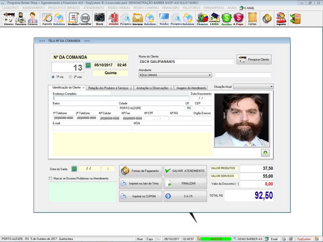Click the yellow client notes area
The height and width of the screenshot is (242, 323).
pos(132,144)
